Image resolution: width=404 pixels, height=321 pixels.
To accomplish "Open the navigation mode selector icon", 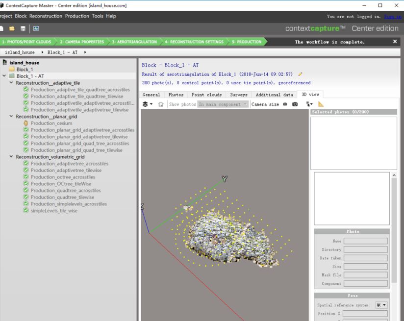I will [x=309, y=104].
